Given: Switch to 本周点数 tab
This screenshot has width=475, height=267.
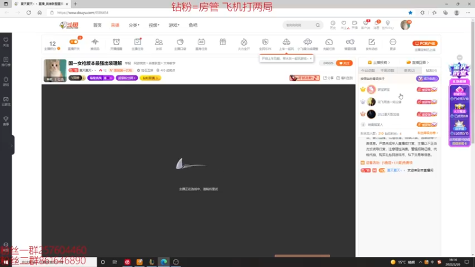Looking at the screenshot, I should click(388, 70).
